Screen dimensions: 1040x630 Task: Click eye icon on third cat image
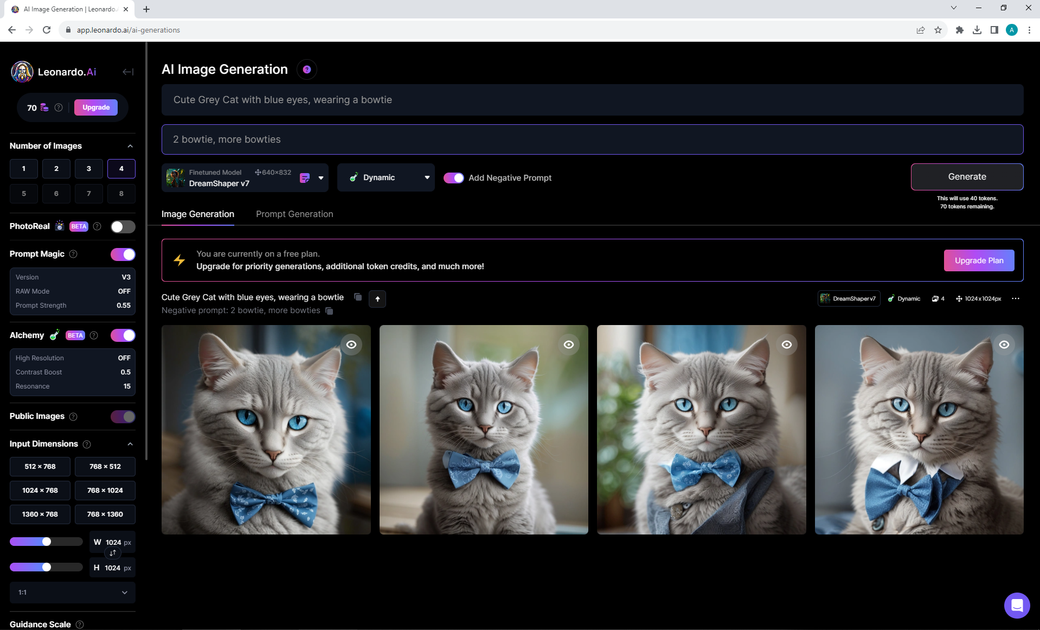pos(787,345)
